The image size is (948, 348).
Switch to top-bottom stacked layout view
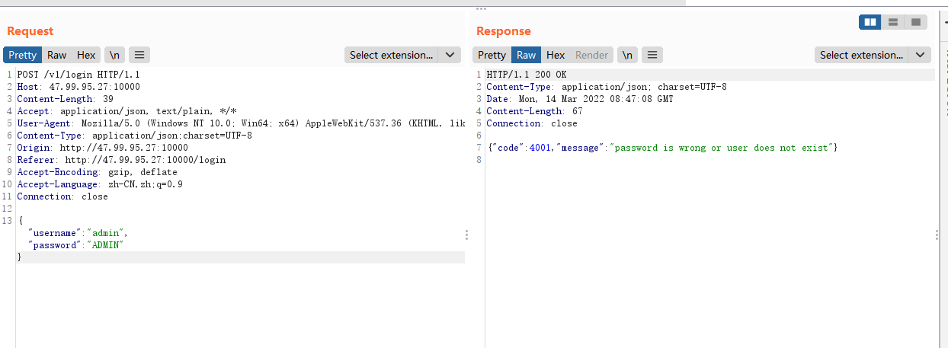click(x=892, y=22)
